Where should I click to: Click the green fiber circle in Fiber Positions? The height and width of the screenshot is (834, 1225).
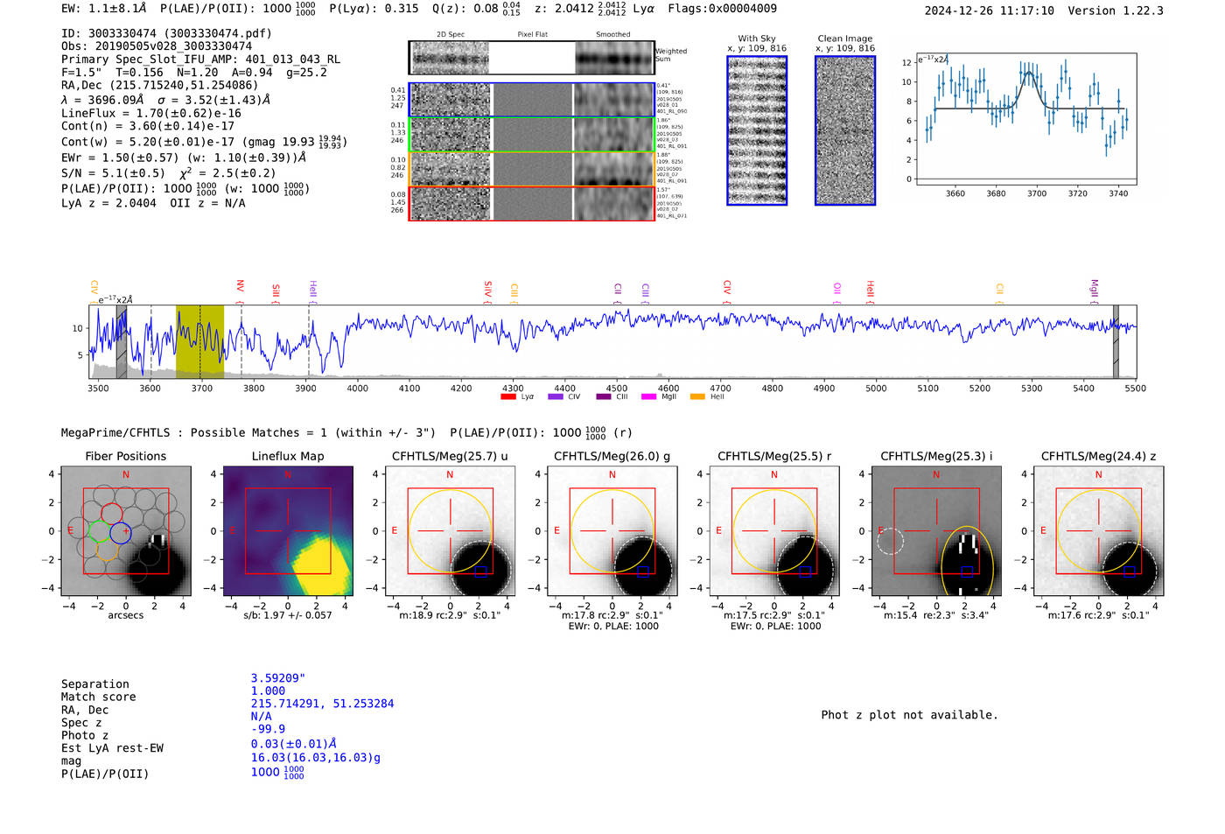100,531
